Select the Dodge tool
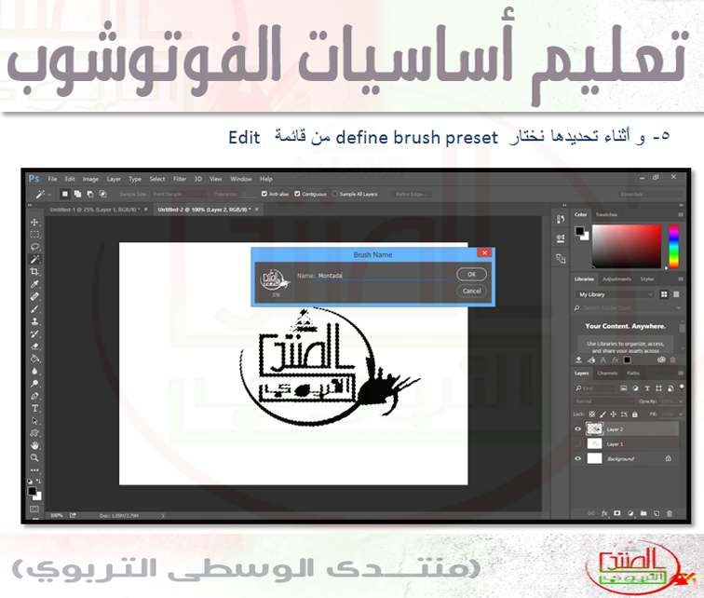Screen dimensions: 704x598 click(34, 384)
